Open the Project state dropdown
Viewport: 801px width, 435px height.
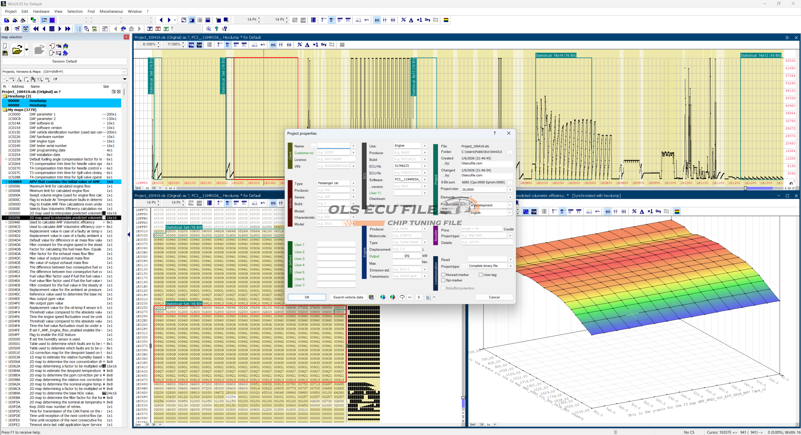click(x=509, y=205)
